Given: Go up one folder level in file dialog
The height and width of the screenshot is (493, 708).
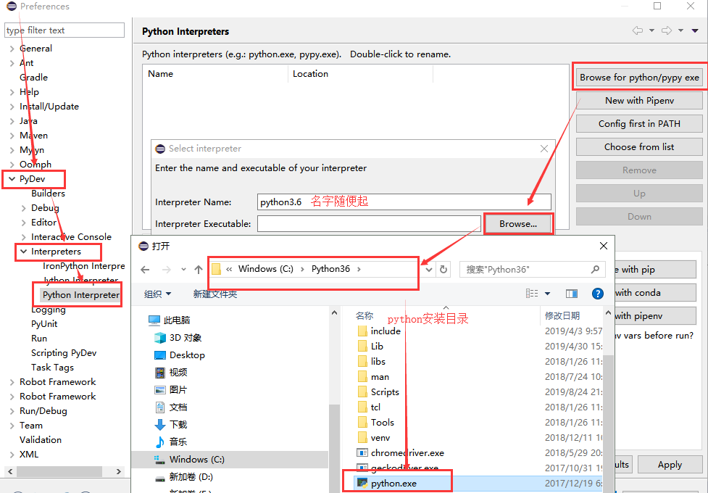Looking at the screenshot, I should click(198, 269).
